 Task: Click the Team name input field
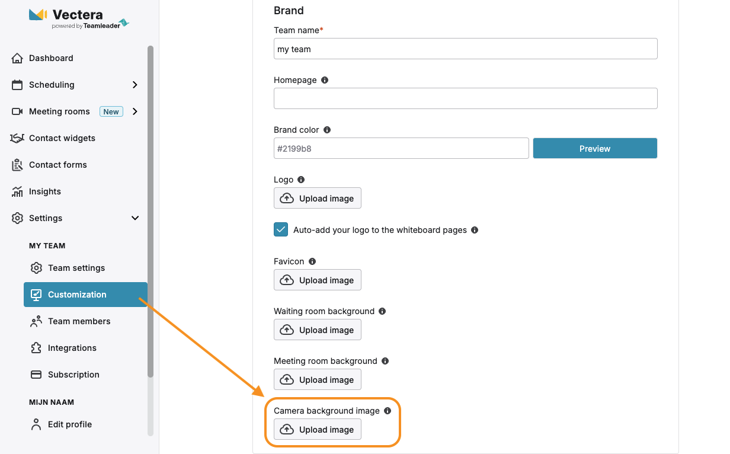466,49
